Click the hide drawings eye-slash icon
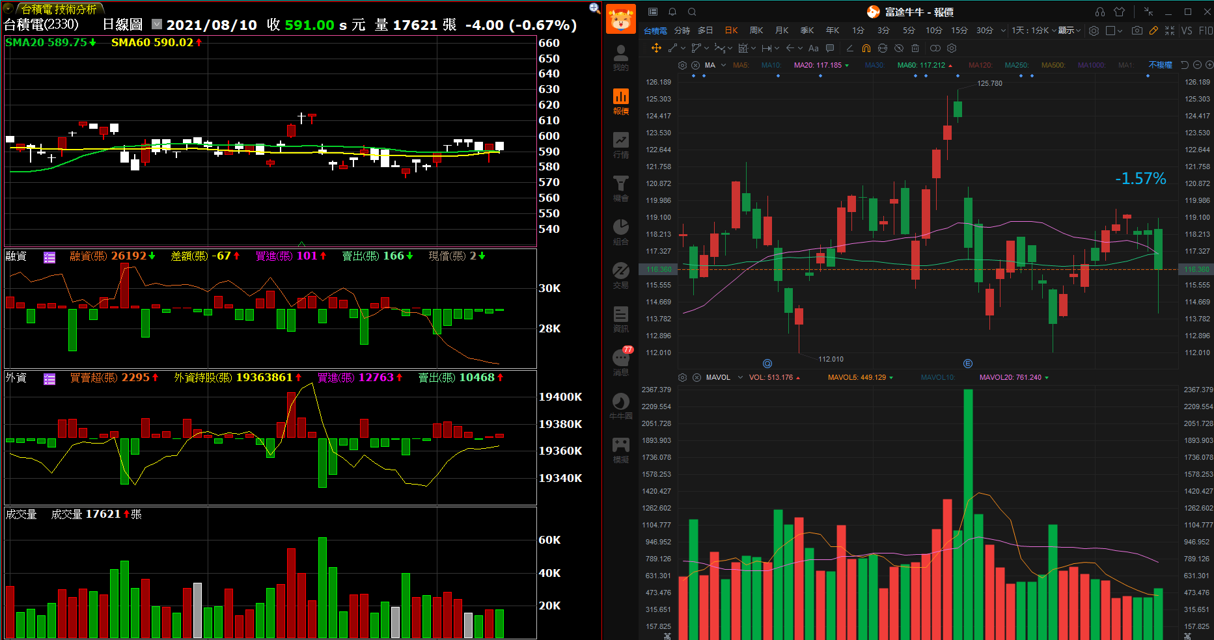 [899, 48]
